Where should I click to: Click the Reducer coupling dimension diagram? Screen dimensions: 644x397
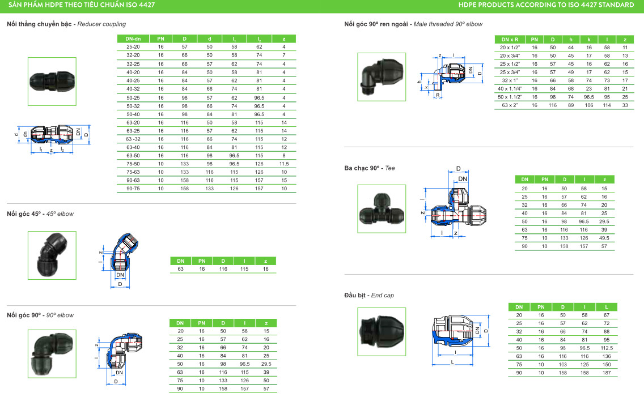pos(52,138)
